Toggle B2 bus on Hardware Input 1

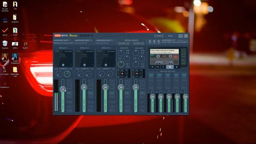(70, 97)
